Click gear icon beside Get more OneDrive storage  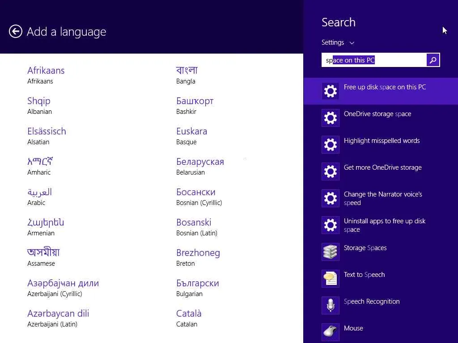pyautogui.click(x=331, y=172)
